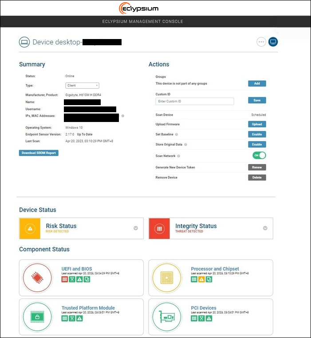
Task: Add the device to a group
Action: pos(257,84)
